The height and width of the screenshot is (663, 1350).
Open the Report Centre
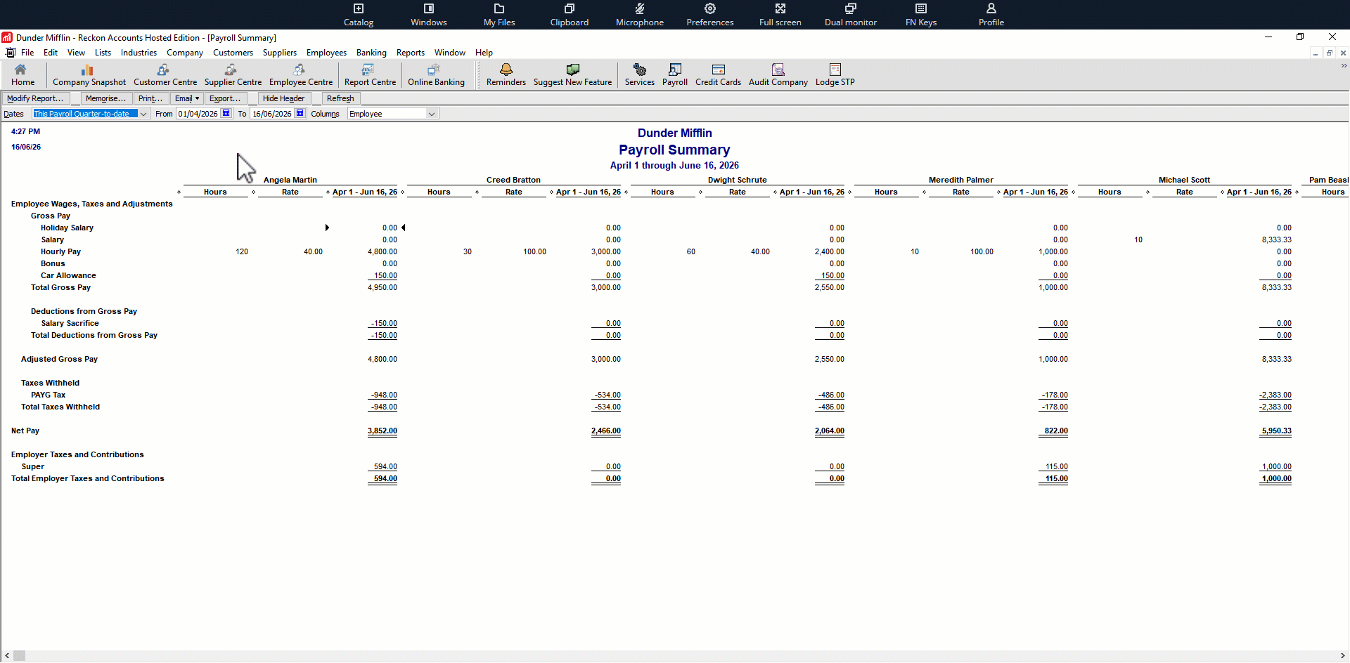370,75
